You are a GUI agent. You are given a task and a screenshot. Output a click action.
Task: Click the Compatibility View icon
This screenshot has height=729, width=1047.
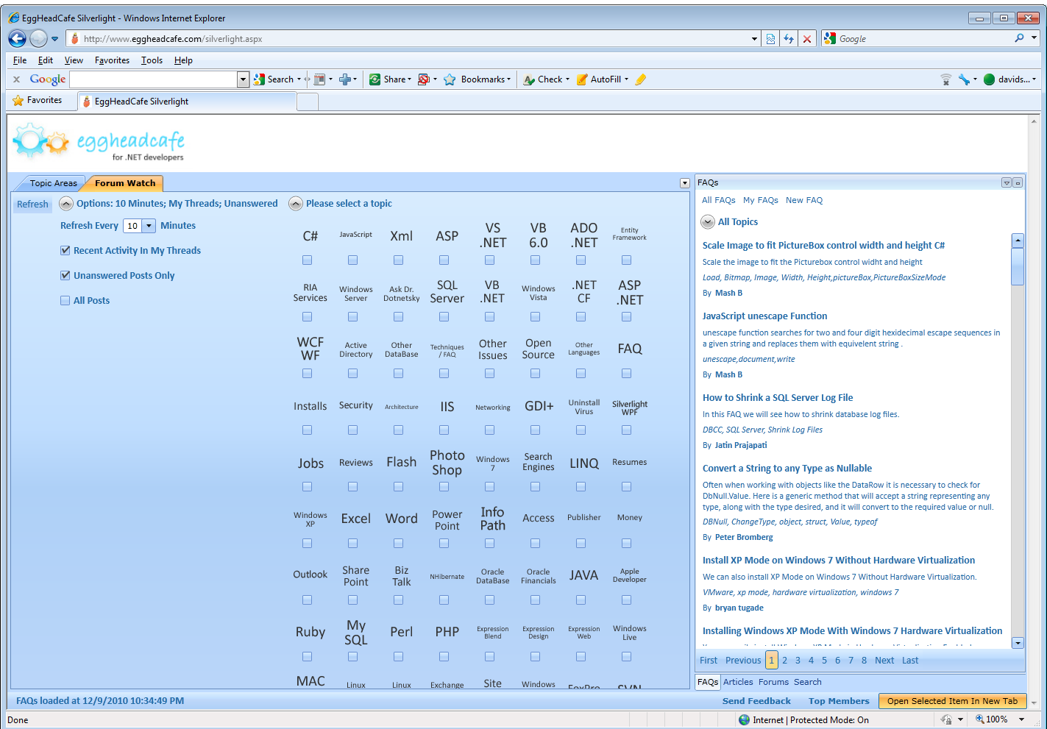[770, 39]
